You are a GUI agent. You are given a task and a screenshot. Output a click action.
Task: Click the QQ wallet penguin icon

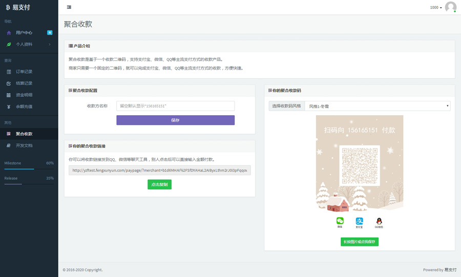pos(379,221)
